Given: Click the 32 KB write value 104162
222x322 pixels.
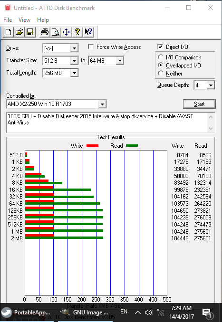Looking at the screenshot, I should (x=180, y=197).
